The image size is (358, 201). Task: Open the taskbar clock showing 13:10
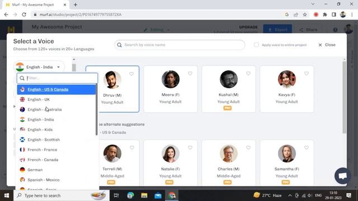tap(333, 195)
